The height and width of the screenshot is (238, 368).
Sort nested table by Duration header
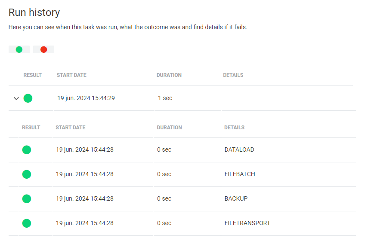169,128
